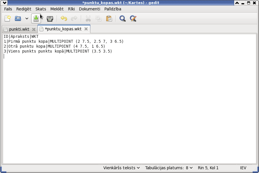Print the document using printer icon
The height and width of the screenshot is (173, 259).
tap(50, 18)
